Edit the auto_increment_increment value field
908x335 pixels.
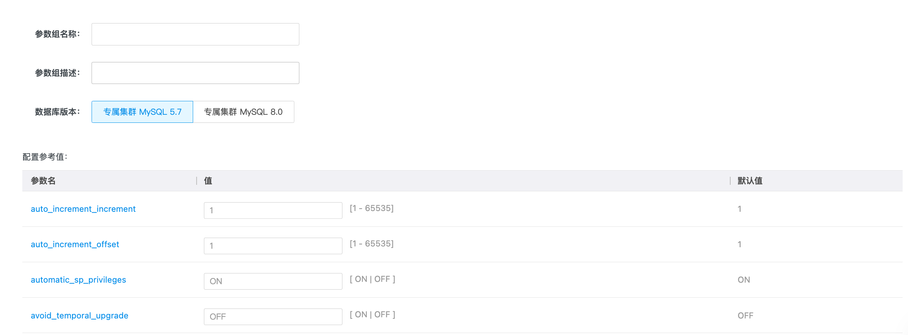[273, 211]
